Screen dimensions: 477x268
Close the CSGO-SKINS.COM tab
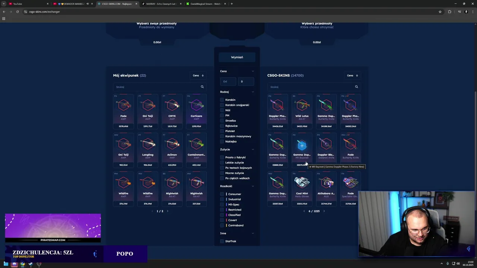pos(136,4)
